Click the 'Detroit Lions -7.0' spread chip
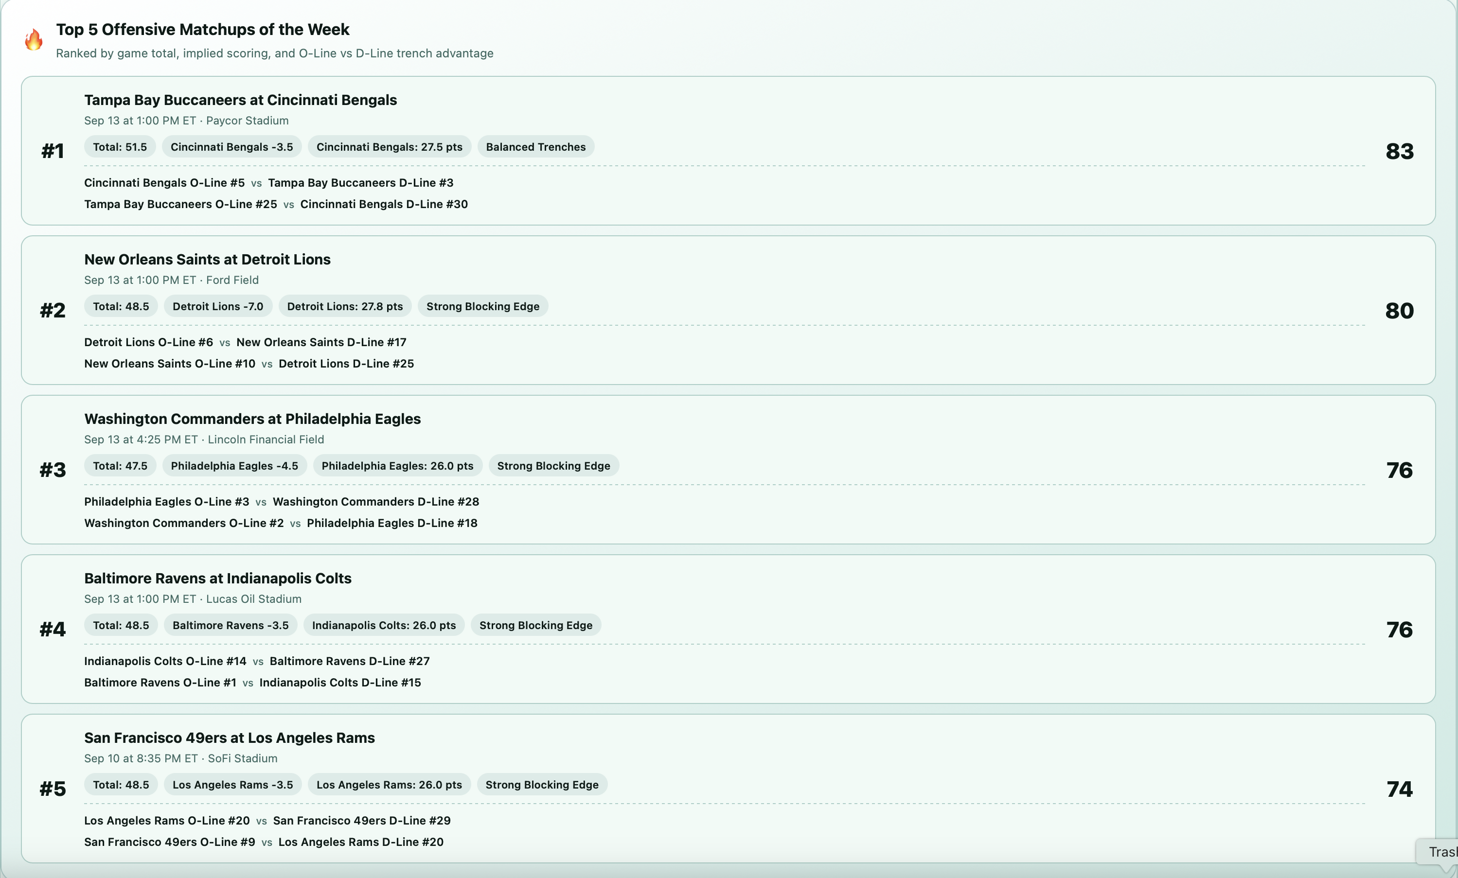The image size is (1458, 878). [218, 306]
